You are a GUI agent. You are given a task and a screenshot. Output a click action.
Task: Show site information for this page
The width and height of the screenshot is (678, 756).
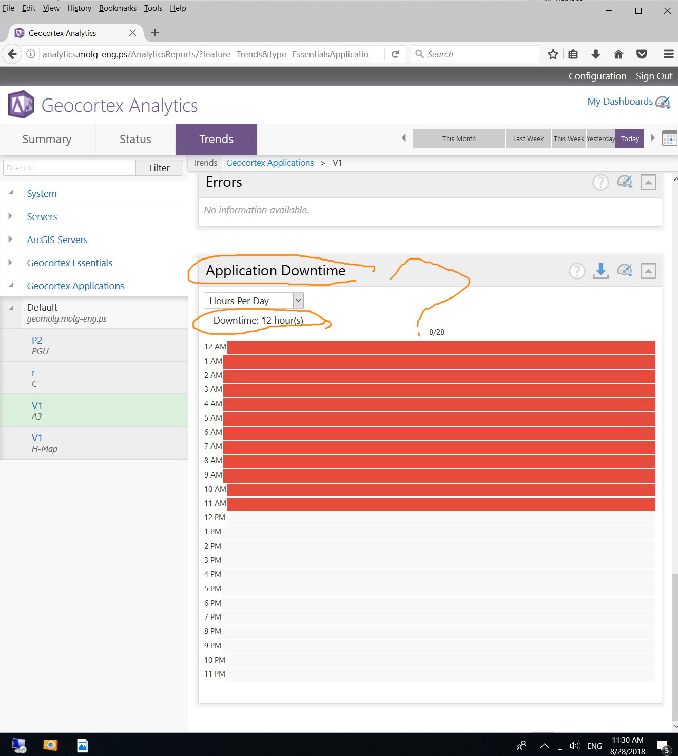point(31,54)
